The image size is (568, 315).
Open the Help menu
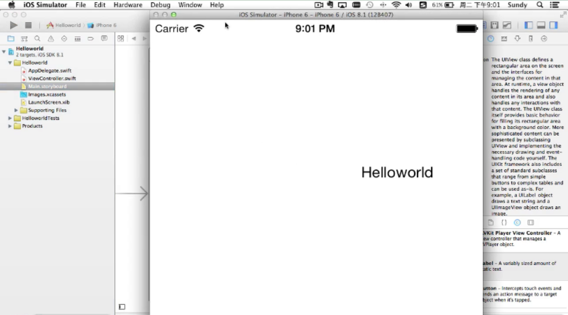217,5
